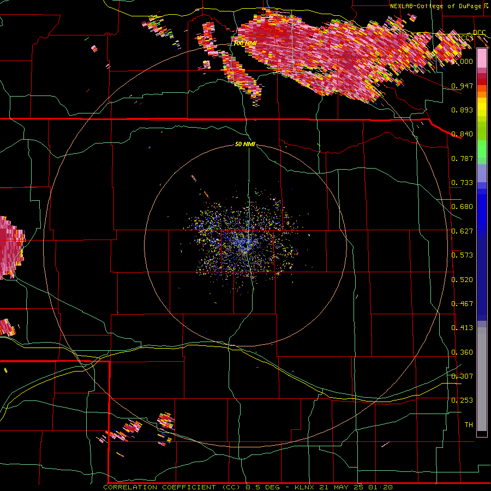Click the 0.520 scale value

pos(462,280)
